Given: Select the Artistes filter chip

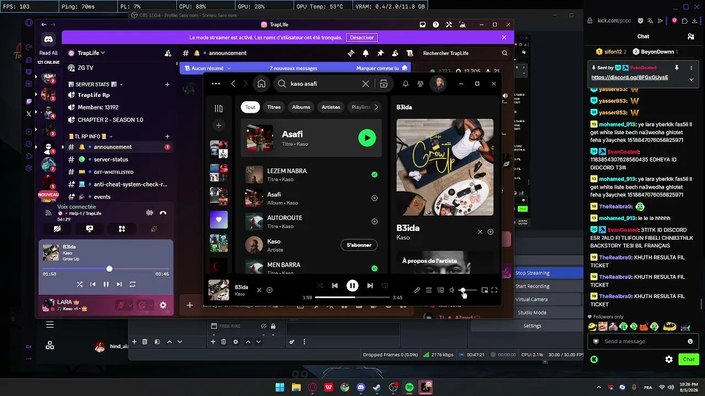Looking at the screenshot, I should point(330,107).
